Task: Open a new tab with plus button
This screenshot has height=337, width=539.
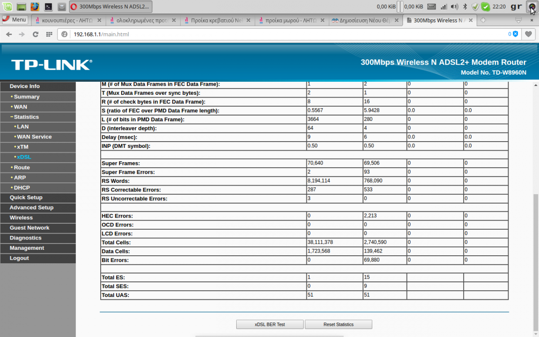Action: tap(483, 20)
